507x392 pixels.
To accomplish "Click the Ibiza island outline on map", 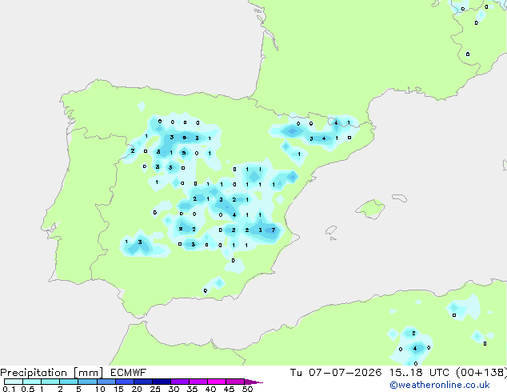I will tap(331, 230).
